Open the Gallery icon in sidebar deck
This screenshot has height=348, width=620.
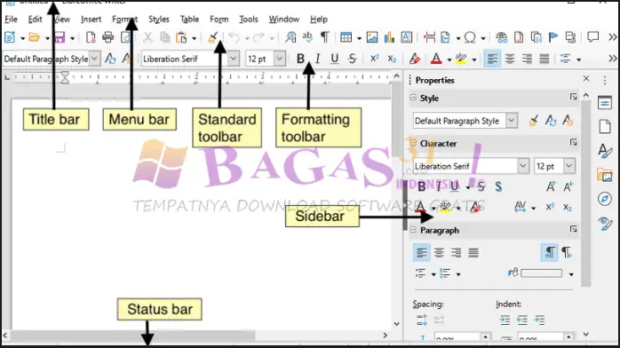605,175
